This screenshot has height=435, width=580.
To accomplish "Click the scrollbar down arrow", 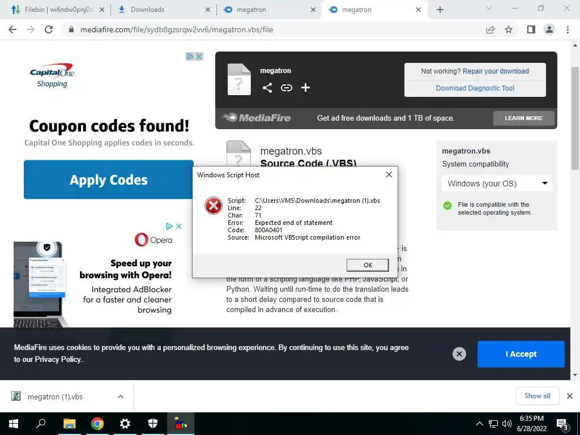I will (575, 375).
